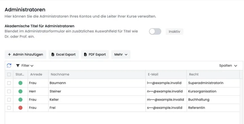
Task: Check the checkbox for Frei row
Action: [x=9, y=108]
